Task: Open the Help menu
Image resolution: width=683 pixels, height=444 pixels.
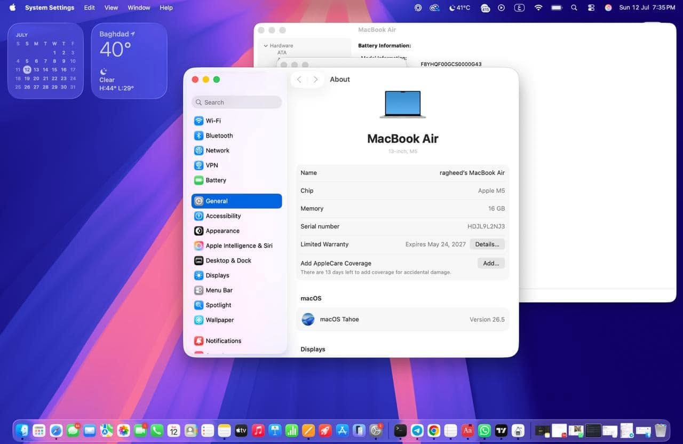Action: (x=166, y=7)
